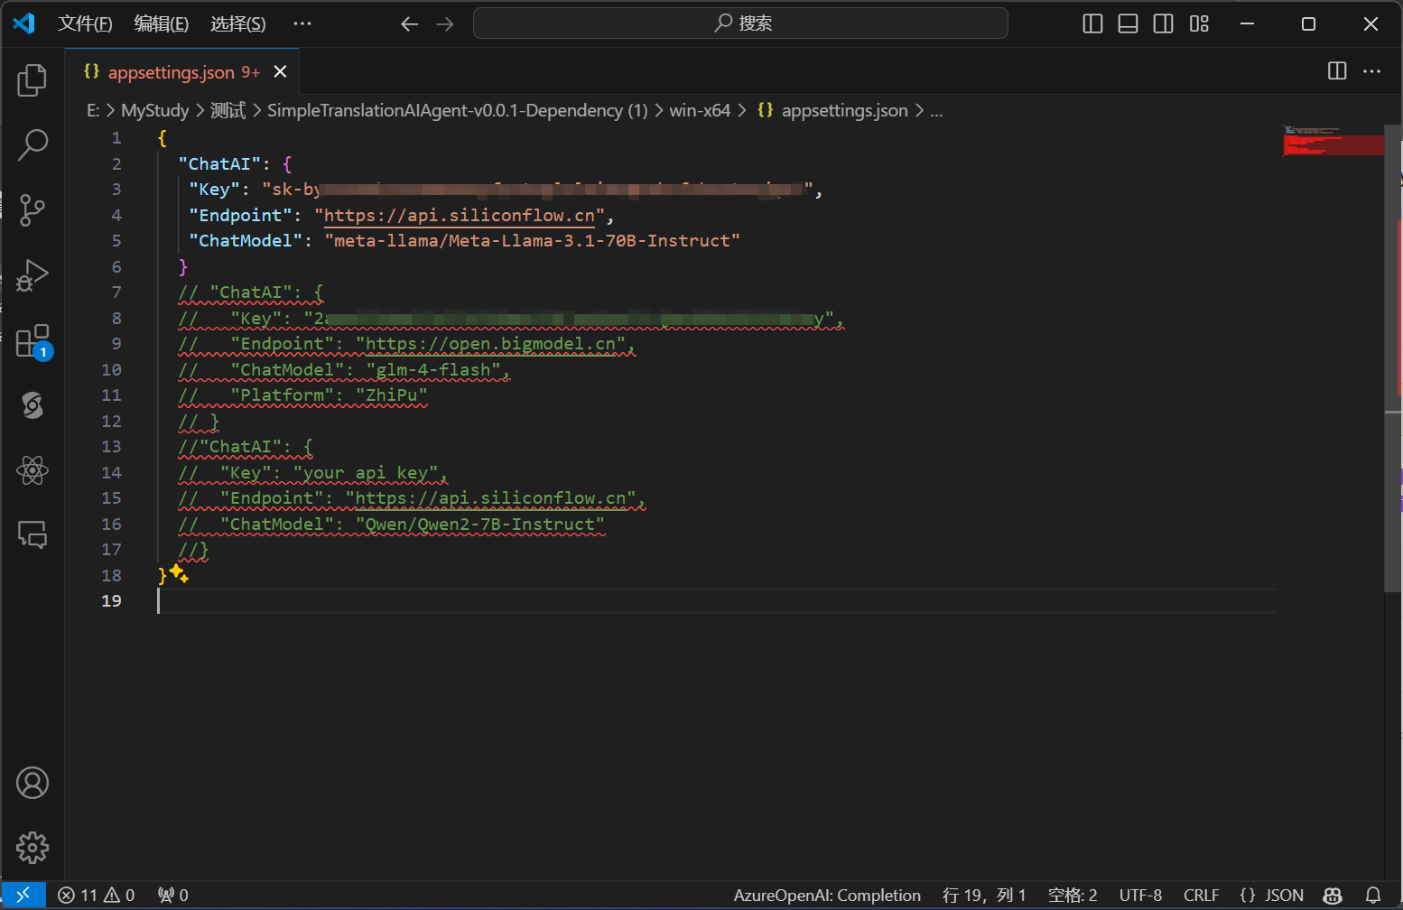The width and height of the screenshot is (1403, 910).
Task: Show errors and warnings in status bar
Action: pyautogui.click(x=97, y=895)
